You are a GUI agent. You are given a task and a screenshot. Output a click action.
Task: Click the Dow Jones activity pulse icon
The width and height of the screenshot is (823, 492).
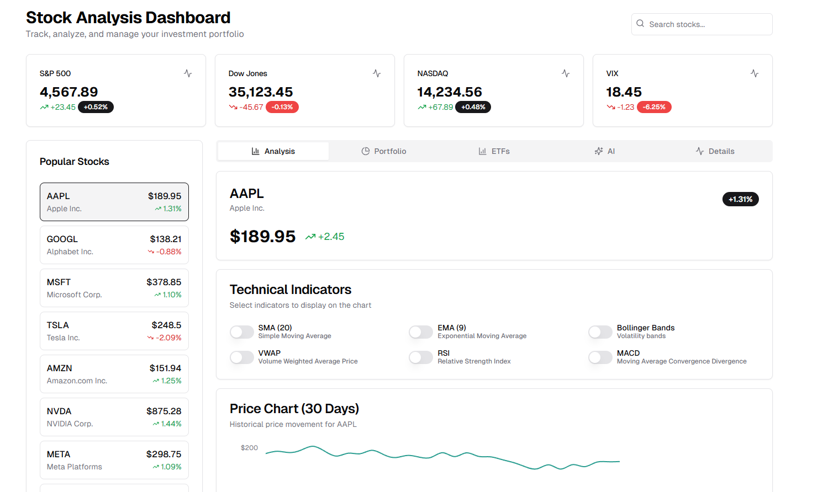click(377, 73)
